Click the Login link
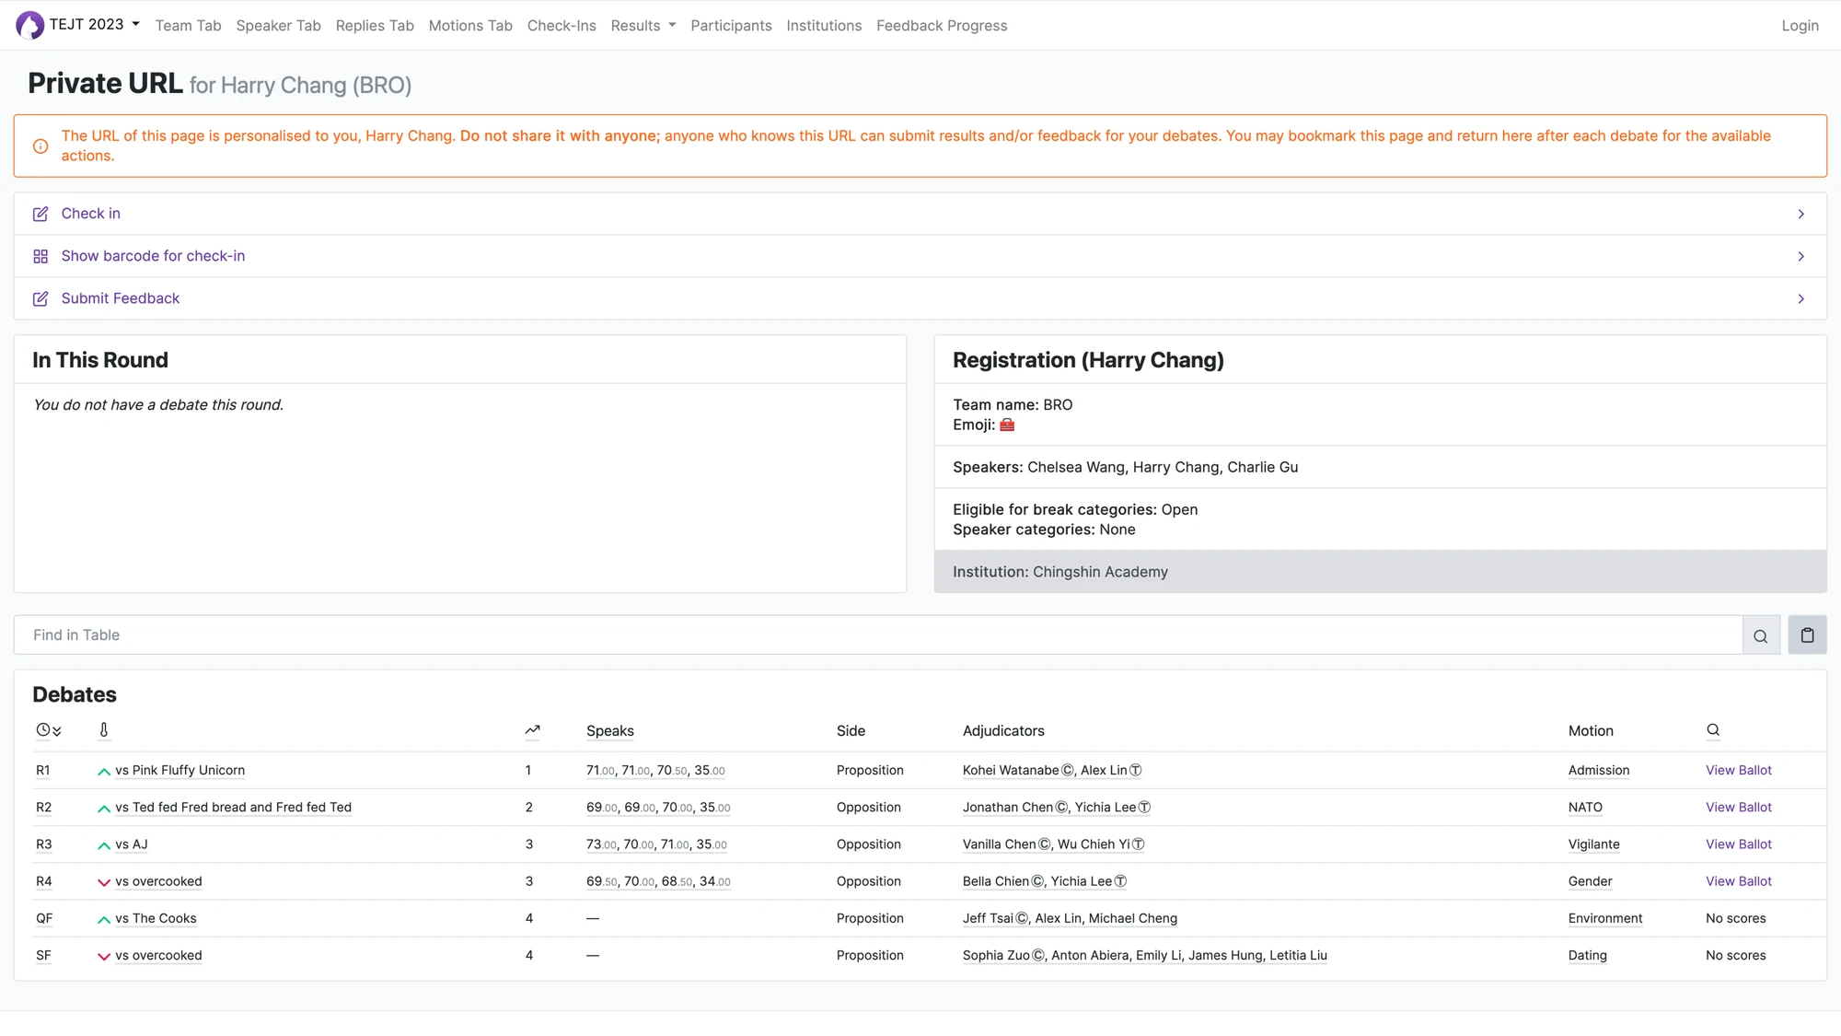 tap(1800, 26)
